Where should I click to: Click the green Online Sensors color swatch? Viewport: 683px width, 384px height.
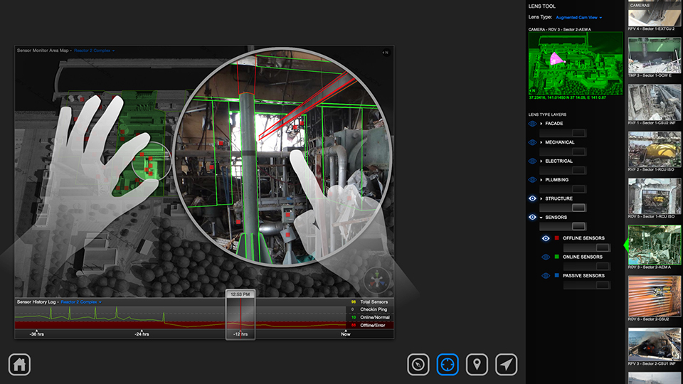556,257
